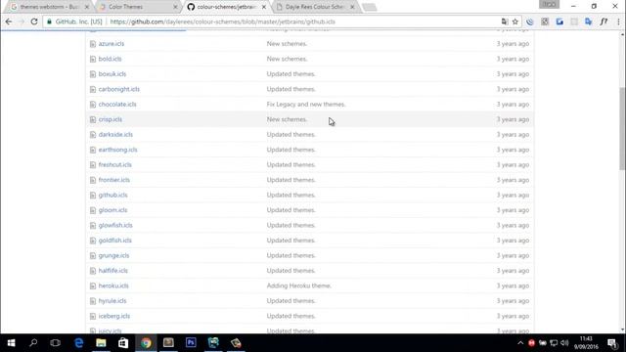Bookmark this page with the star icon

click(515, 22)
